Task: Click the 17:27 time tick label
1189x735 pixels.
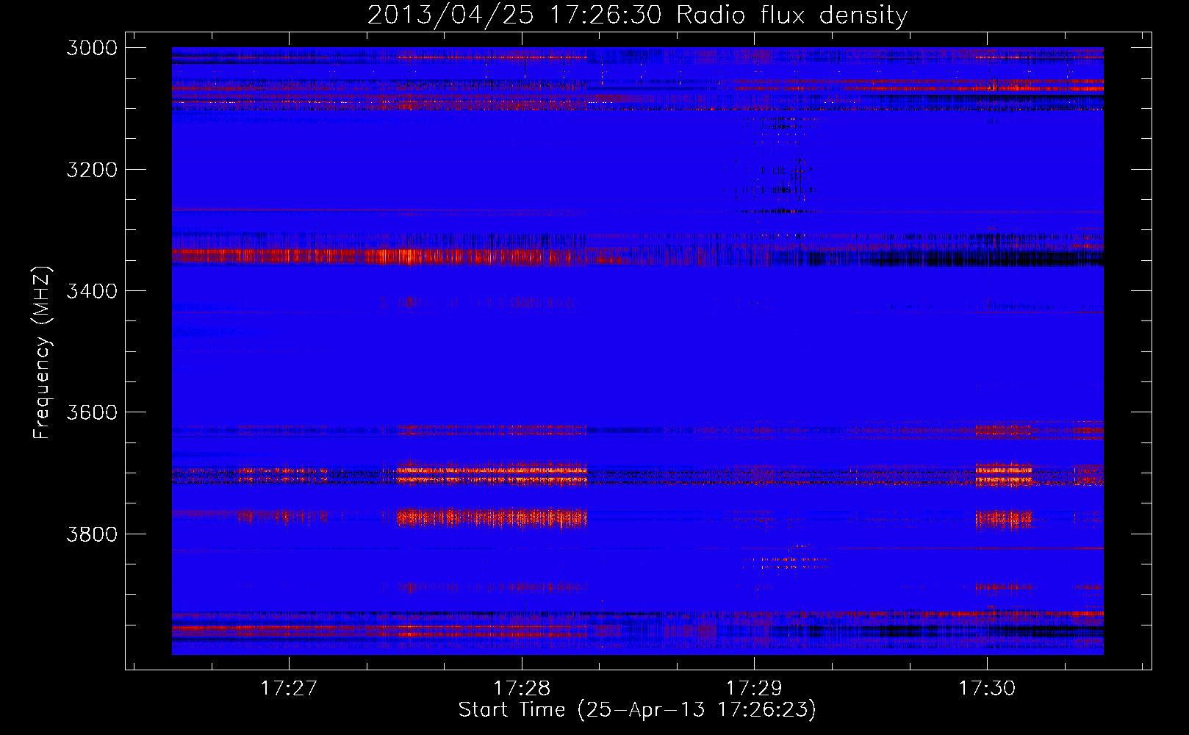Action: (x=289, y=688)
